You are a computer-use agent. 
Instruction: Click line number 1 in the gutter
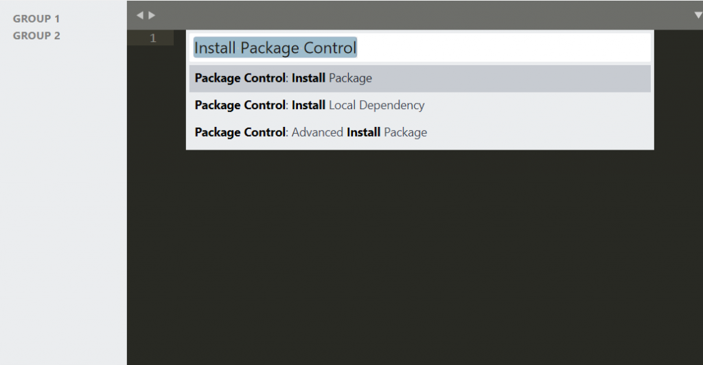(x=152, y=38)
